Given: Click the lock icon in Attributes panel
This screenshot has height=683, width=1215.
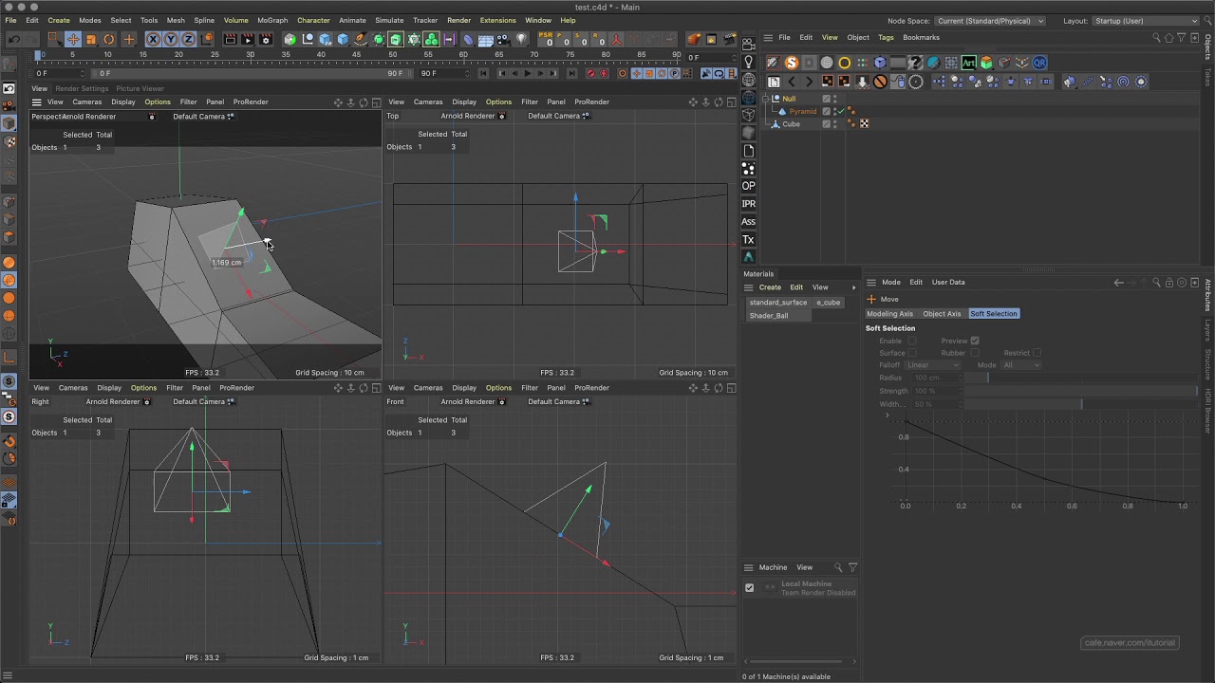Looking at the screenshot, I should pyautogui.click(x=1168, y=282).
